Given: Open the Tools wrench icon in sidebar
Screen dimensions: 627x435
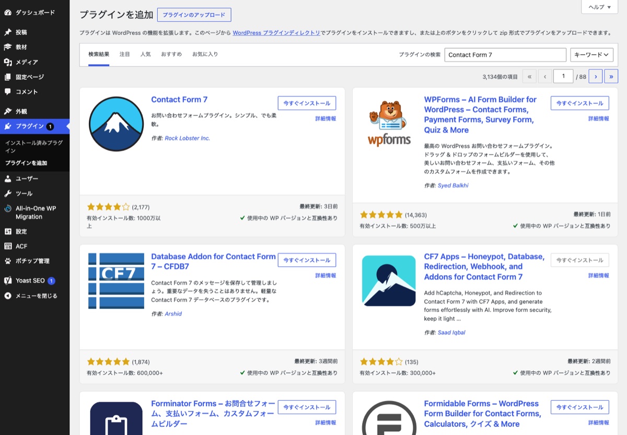Looking at the screenshot, I should click(x=8, y=193).
